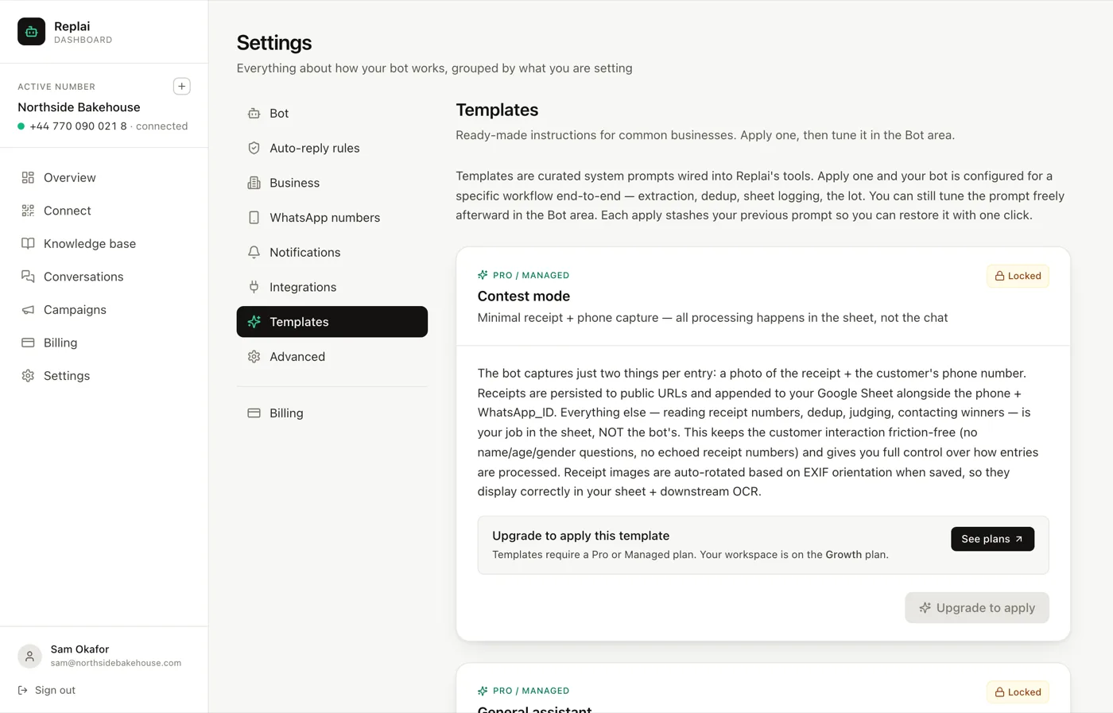Image resolution: width=1113 pixels, height=713 pixels.
Task: Click the Sign out arrow icon
Action: [23, 690]
